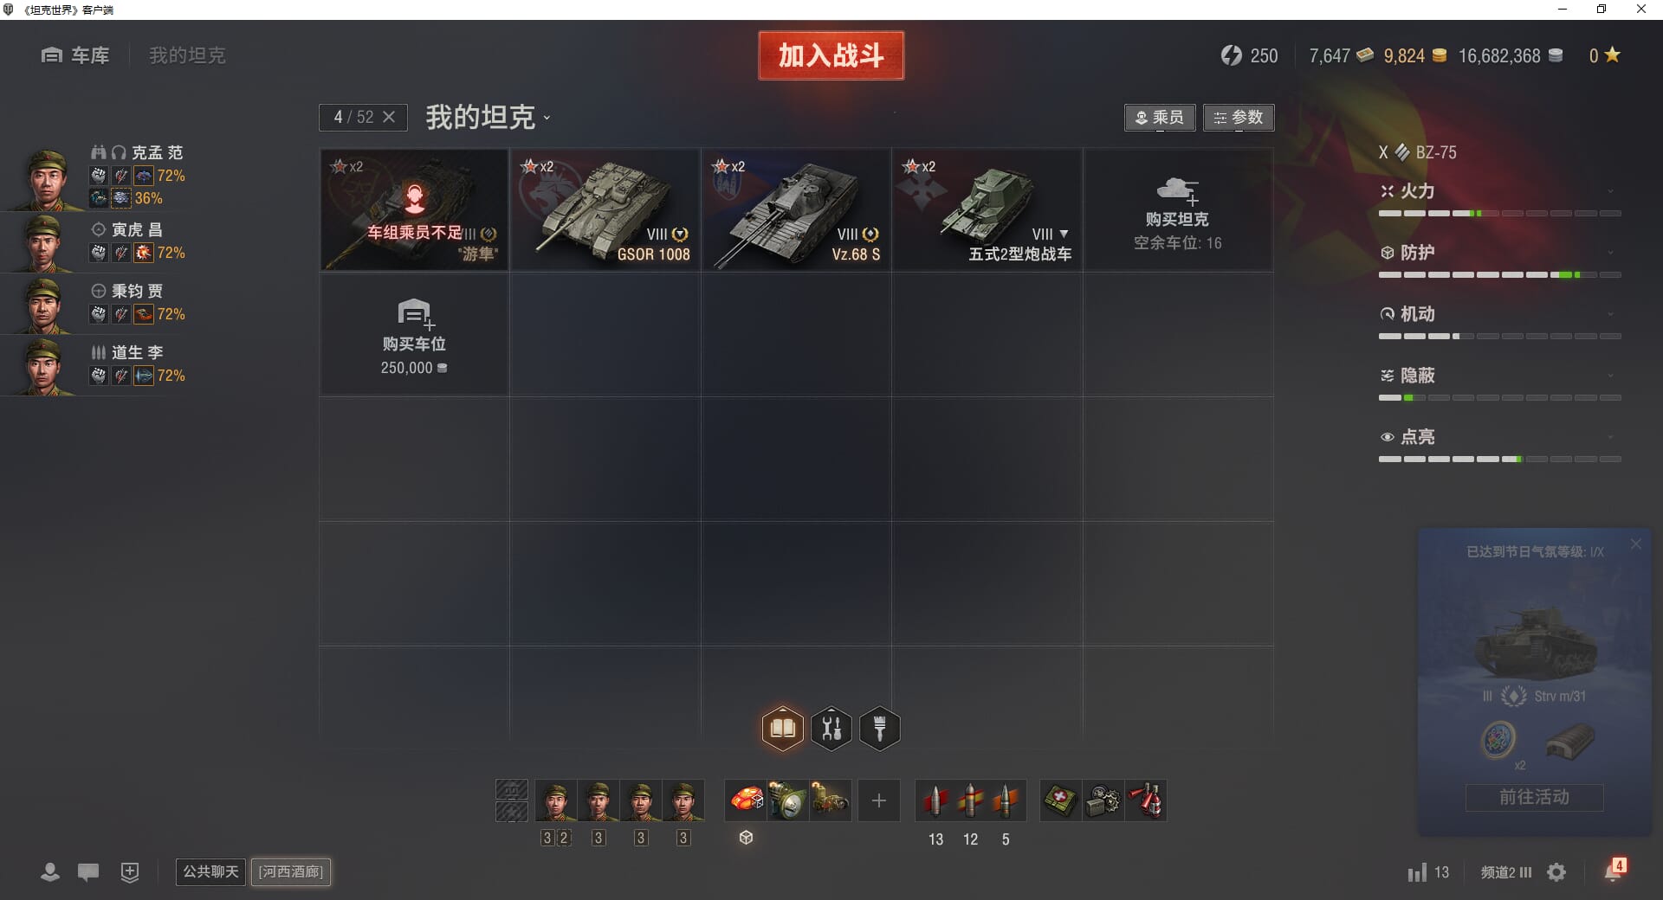Select the GSOR 1008 tank card

coord(605,209)
